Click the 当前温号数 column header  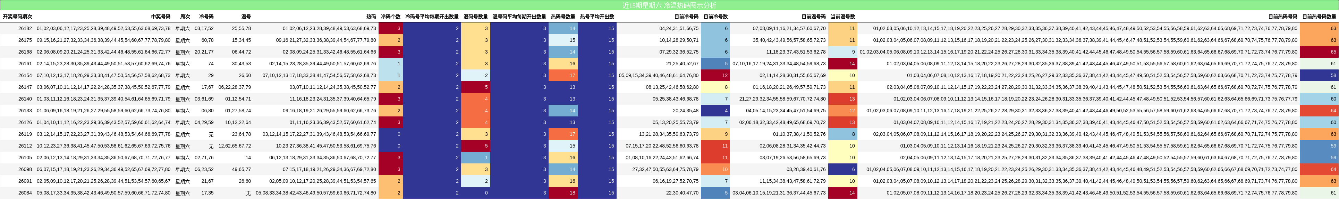pos(842,17)
